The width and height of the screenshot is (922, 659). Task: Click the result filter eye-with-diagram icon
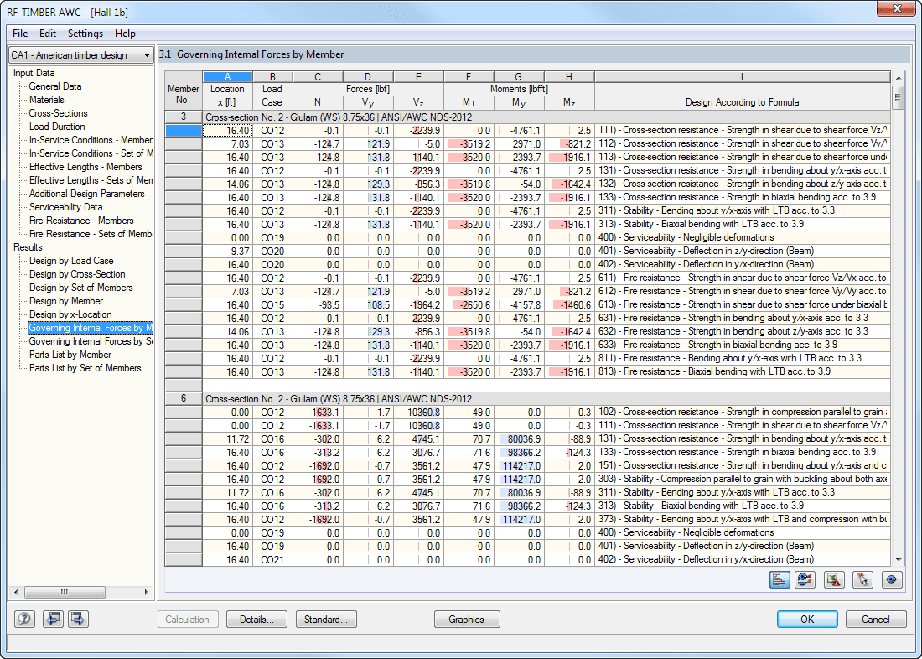[x=805, y=579]
